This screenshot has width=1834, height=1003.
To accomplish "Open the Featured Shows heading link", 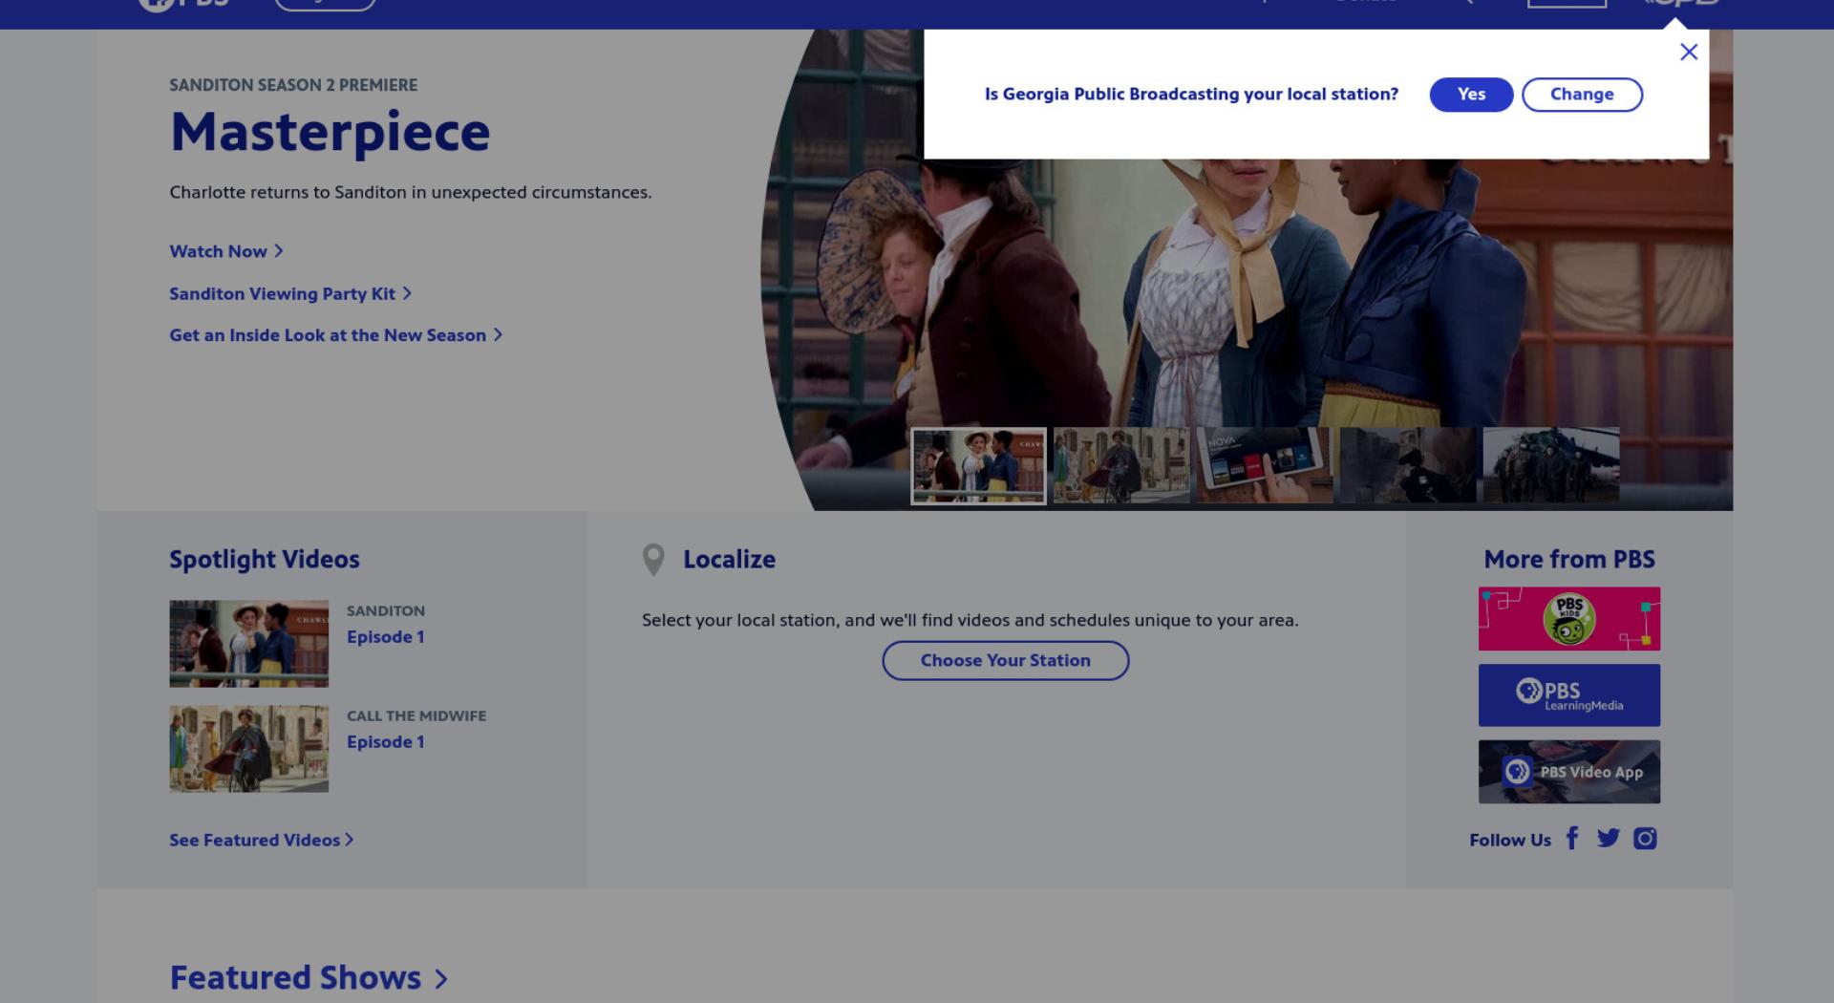I will point(295,978).
